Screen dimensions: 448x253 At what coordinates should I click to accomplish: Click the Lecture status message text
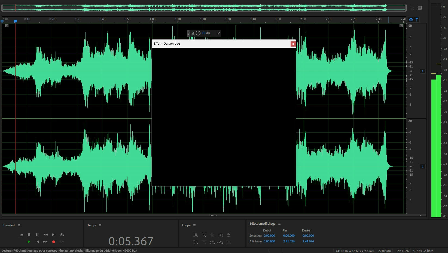click(69, 251)
